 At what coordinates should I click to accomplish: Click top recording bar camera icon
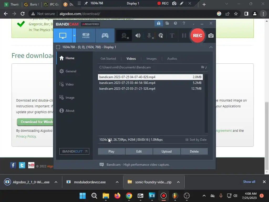[174, 3]
